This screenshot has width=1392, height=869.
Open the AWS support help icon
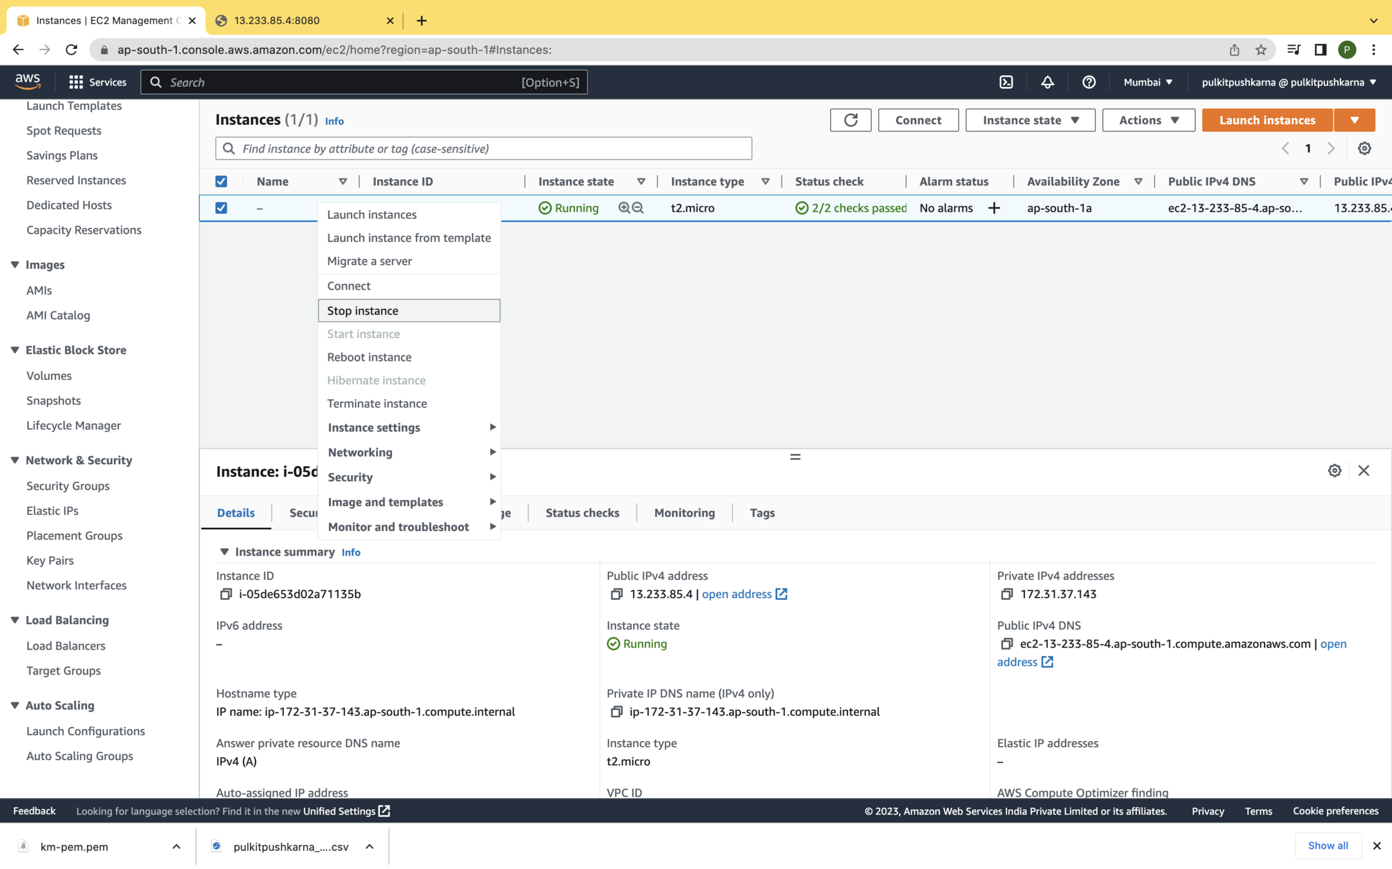1089,82
